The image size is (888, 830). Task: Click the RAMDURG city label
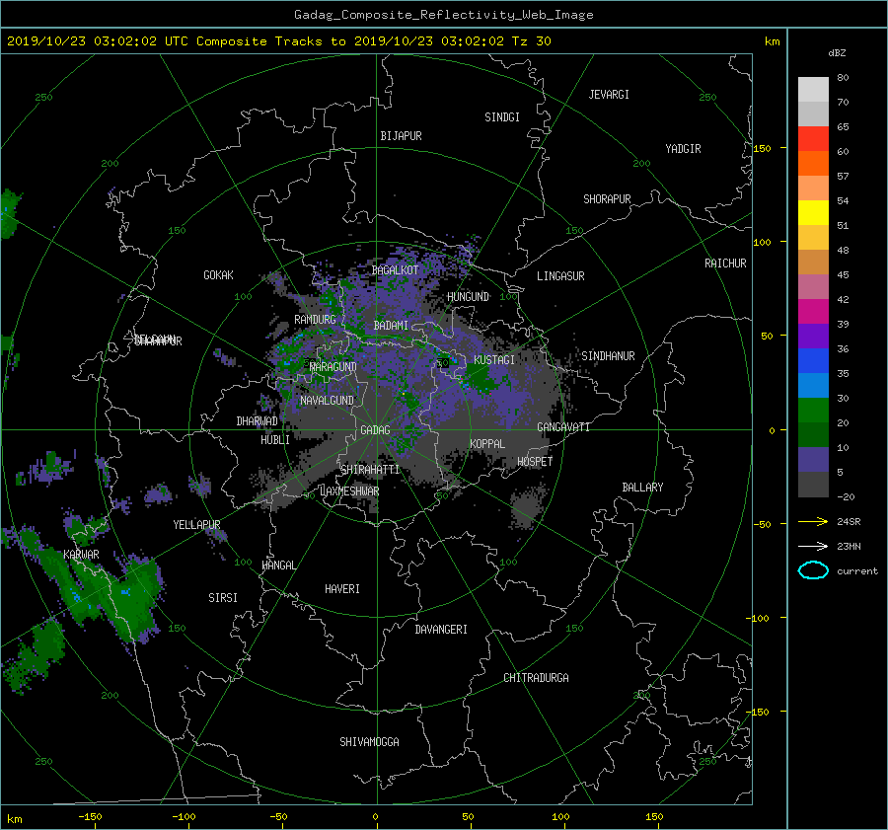pyautogui.click(x=315, y=320)
